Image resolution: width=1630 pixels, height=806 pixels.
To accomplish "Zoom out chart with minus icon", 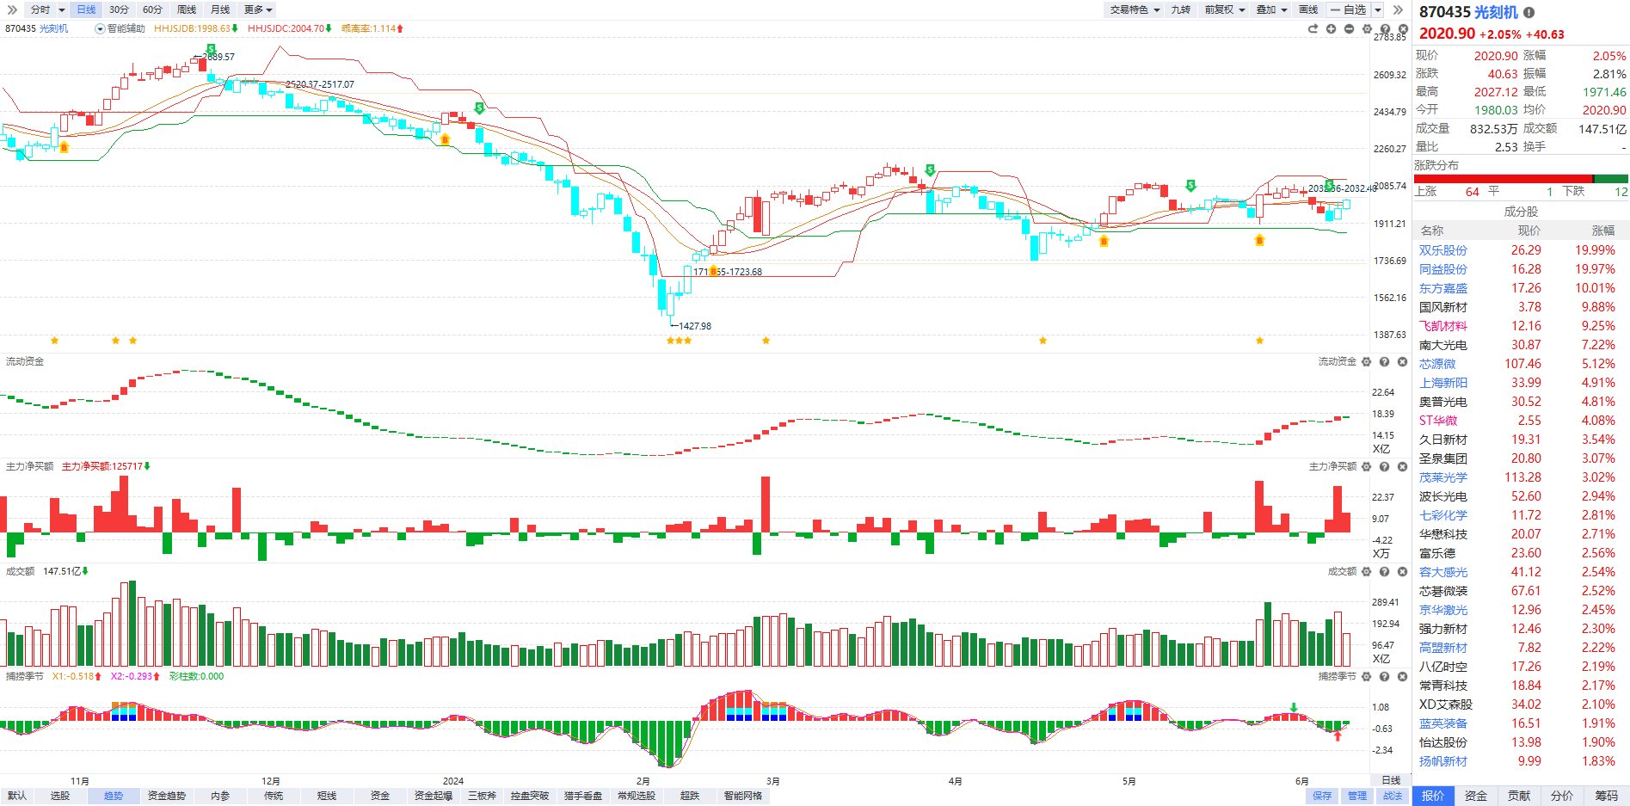I will (x=1349, y=29).
